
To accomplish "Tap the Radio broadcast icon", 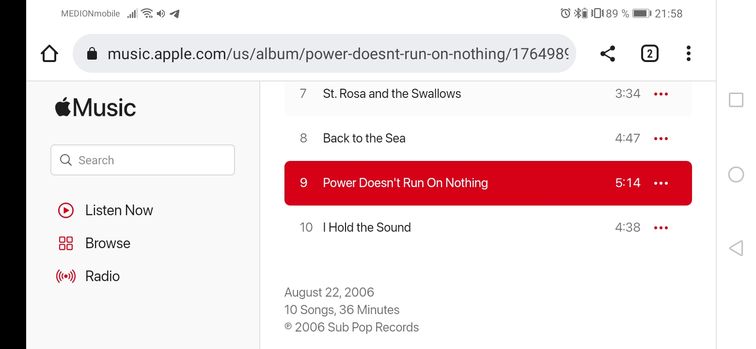I will point(66,276).
